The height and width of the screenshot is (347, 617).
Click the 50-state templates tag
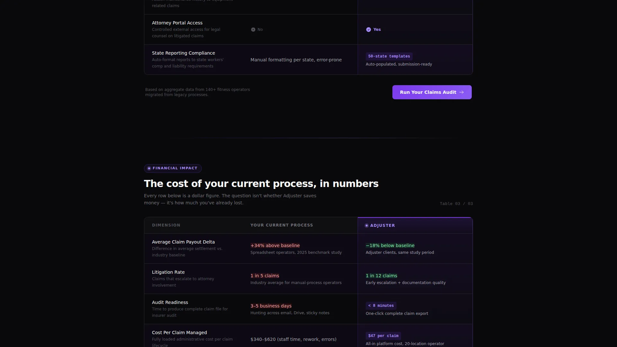click(389, 56)
